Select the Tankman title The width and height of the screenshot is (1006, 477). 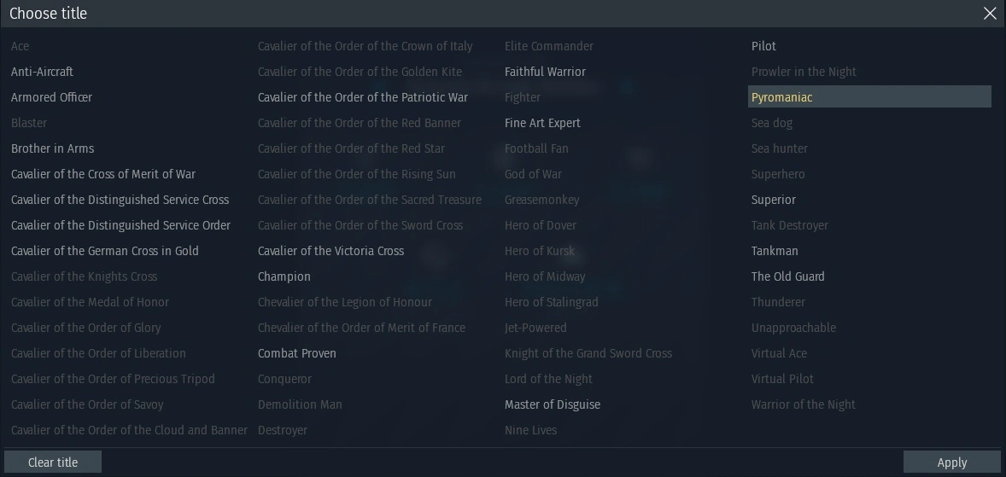coord(775,251)
